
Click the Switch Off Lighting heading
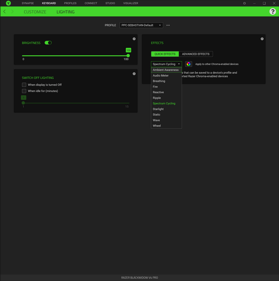(x=38, y=78)
